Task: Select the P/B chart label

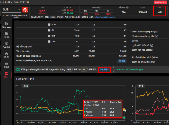Action: pyautogui.click(x=141, y=86)
